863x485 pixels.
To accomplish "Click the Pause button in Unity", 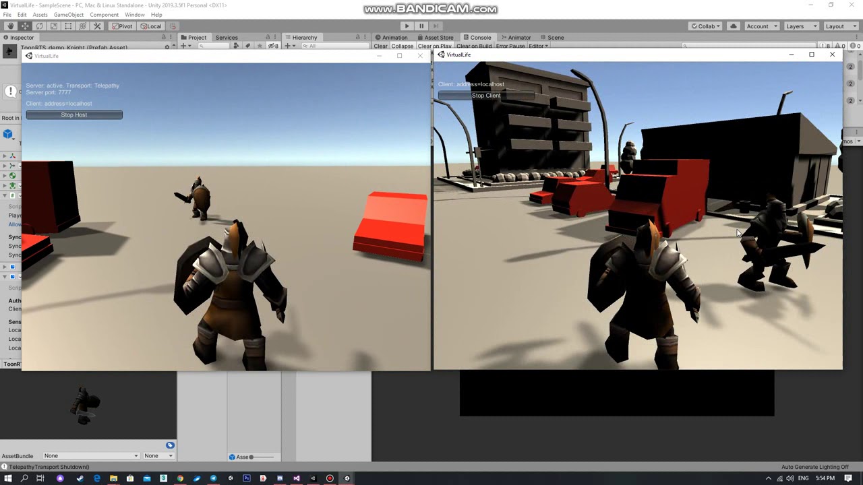I will click(421, 26).
